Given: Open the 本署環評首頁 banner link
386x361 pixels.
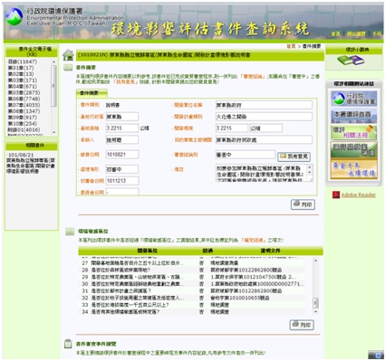Looking at the screenshot, I should pos(353,116).
